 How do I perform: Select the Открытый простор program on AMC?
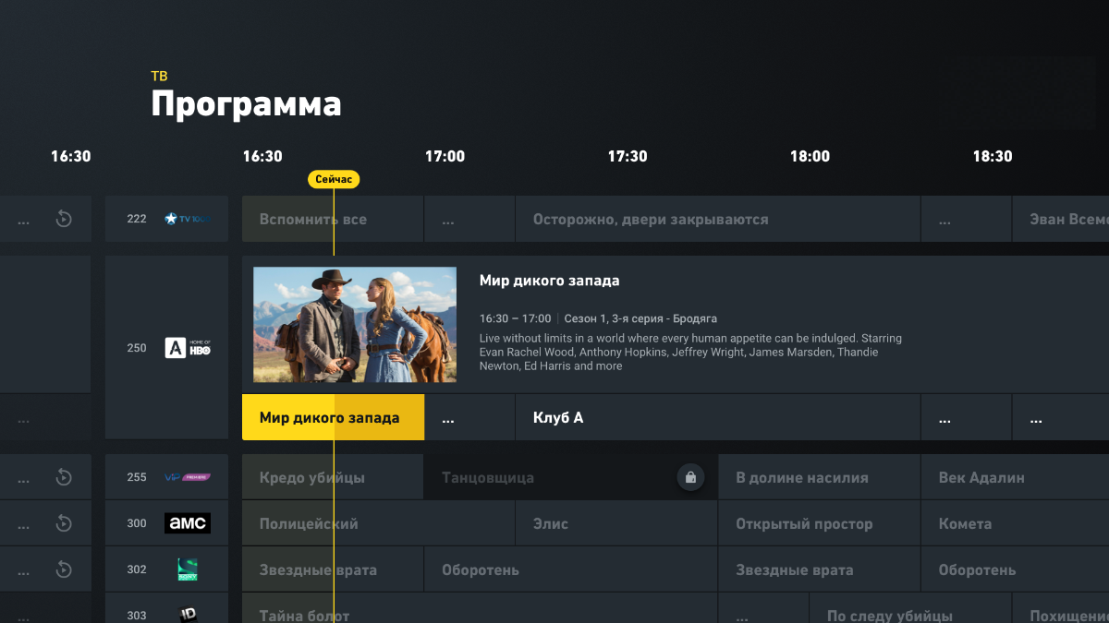819,523
